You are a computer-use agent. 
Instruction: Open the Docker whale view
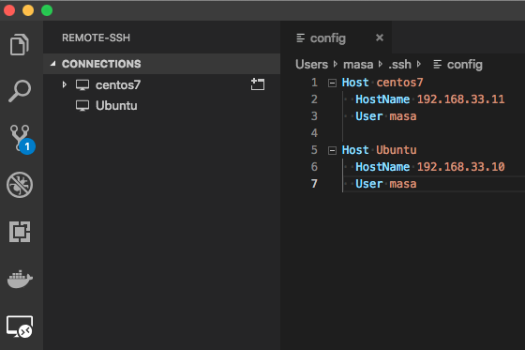click(x=20, y=279)
